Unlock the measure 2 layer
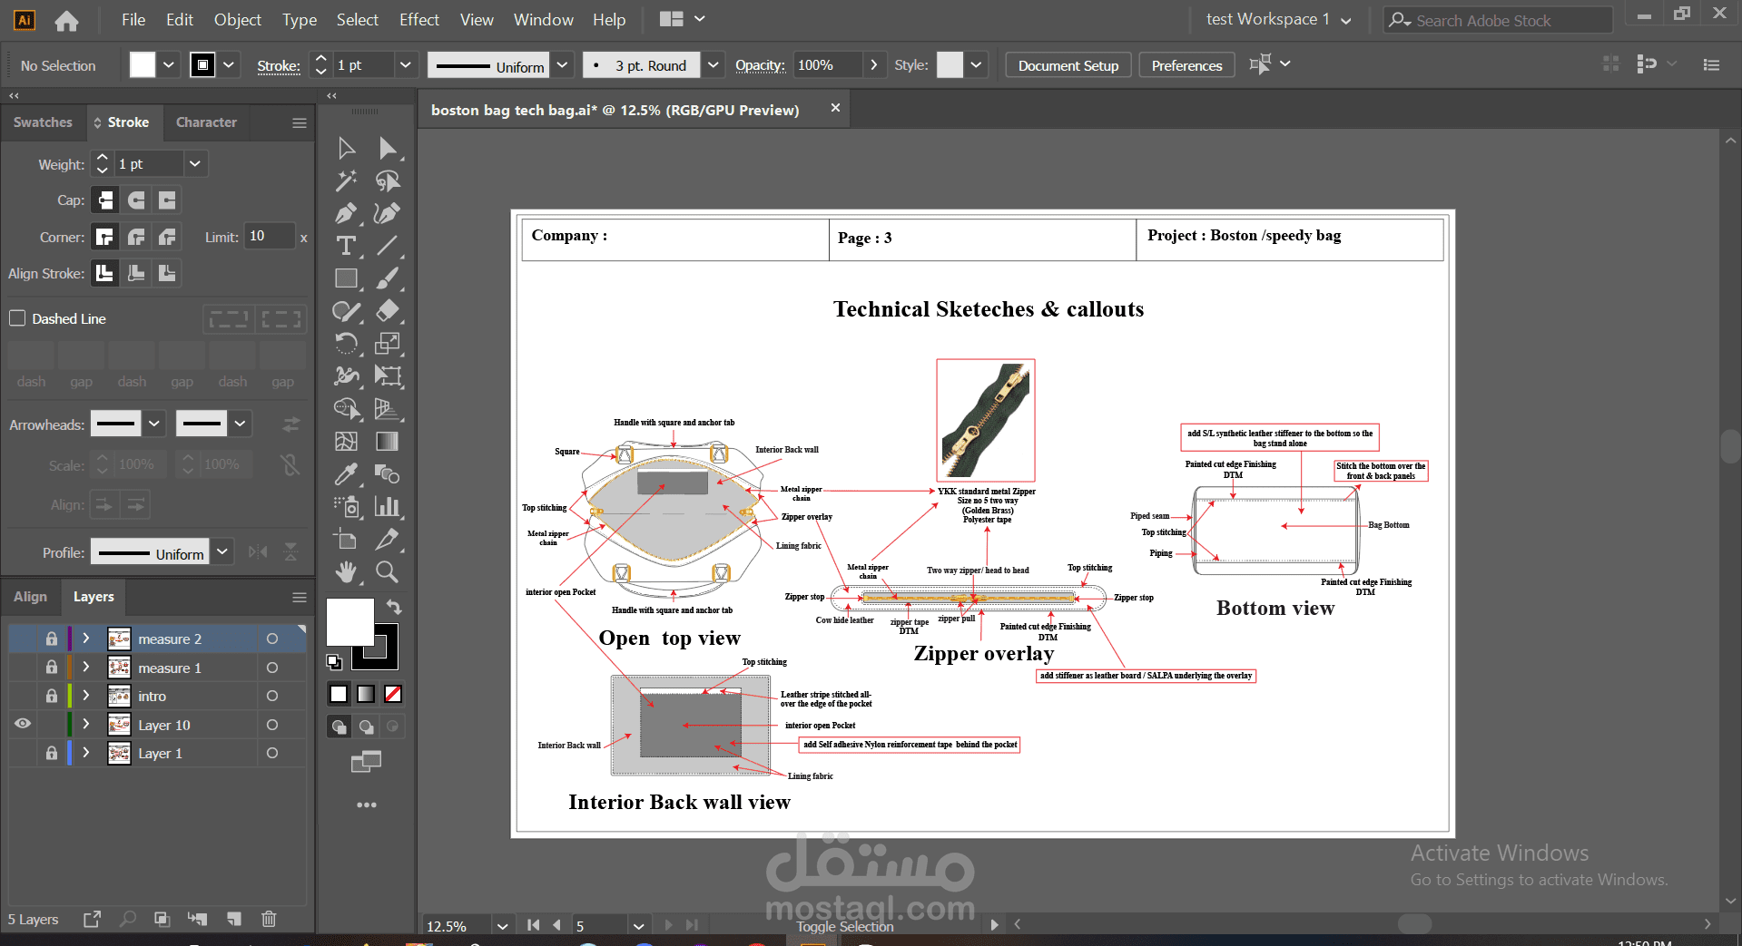1742x946 pixels. pyautogui.click(x=52, y=639)
